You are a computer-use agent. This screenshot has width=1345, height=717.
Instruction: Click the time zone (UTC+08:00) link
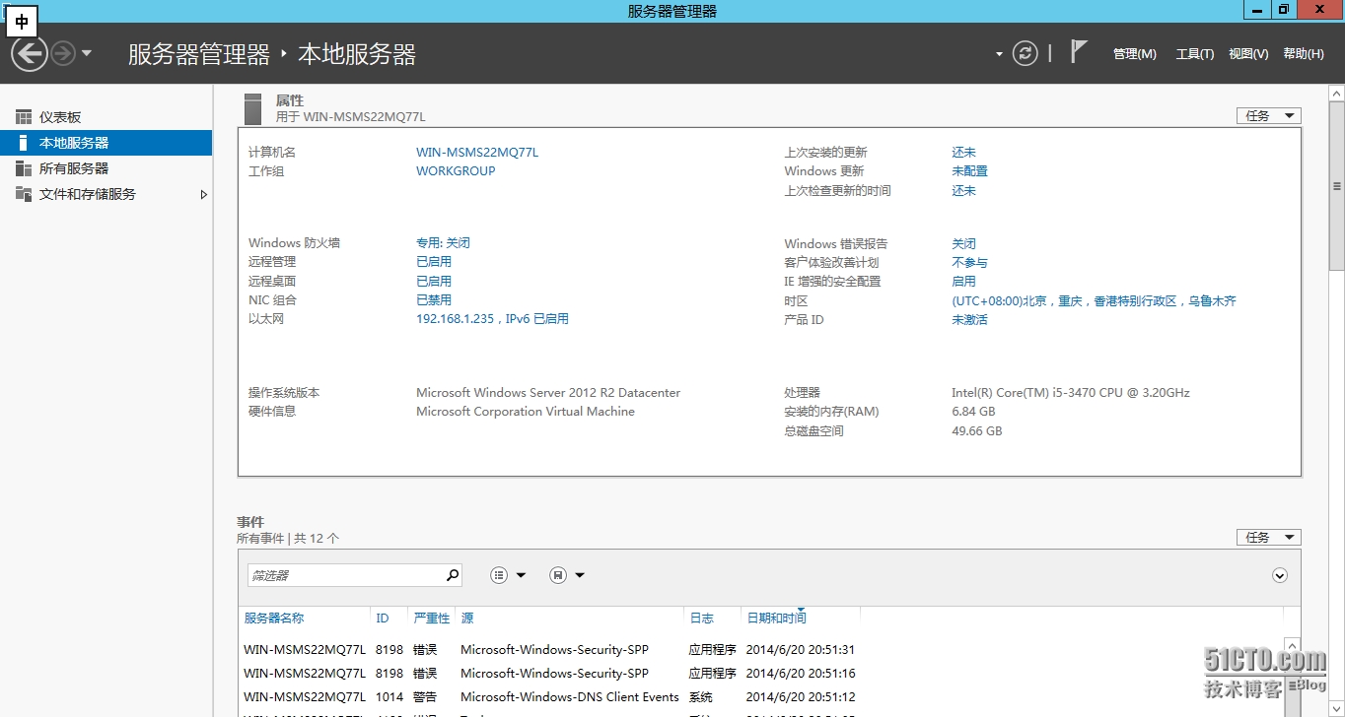pyautogui.click(x=1094, y=301)
